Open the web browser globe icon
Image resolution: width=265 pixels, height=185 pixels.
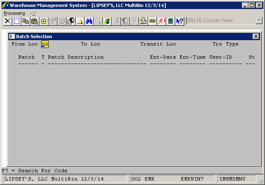click(x=107, y=21)
